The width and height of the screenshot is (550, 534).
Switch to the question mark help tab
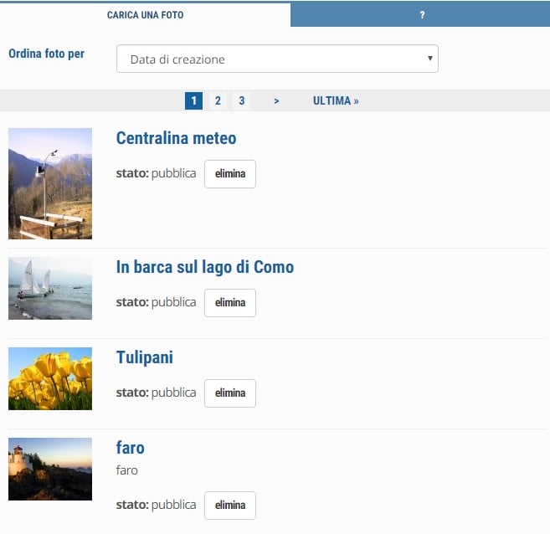[422, 15]
